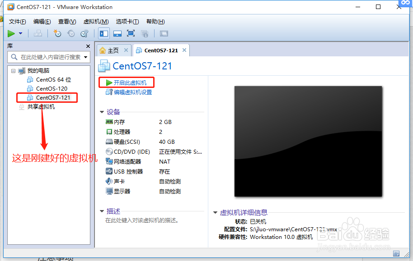Open the 显示器 display device row
The height and width of the screenshot is (261, 413).
pyautogui.click(x=155, y=191)
